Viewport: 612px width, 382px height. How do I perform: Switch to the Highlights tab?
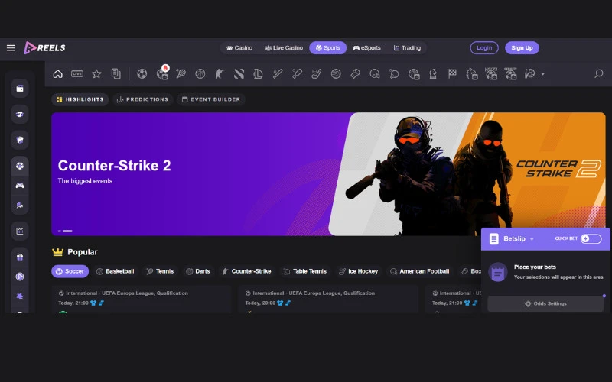[80, 99]
